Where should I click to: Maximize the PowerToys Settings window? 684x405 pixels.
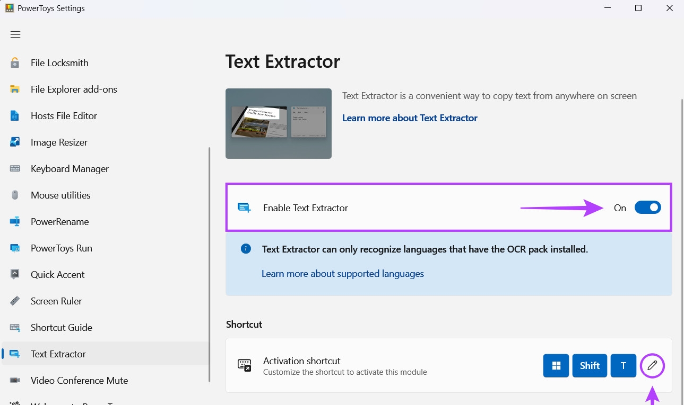pyautogui.click(x=638, y=8)
